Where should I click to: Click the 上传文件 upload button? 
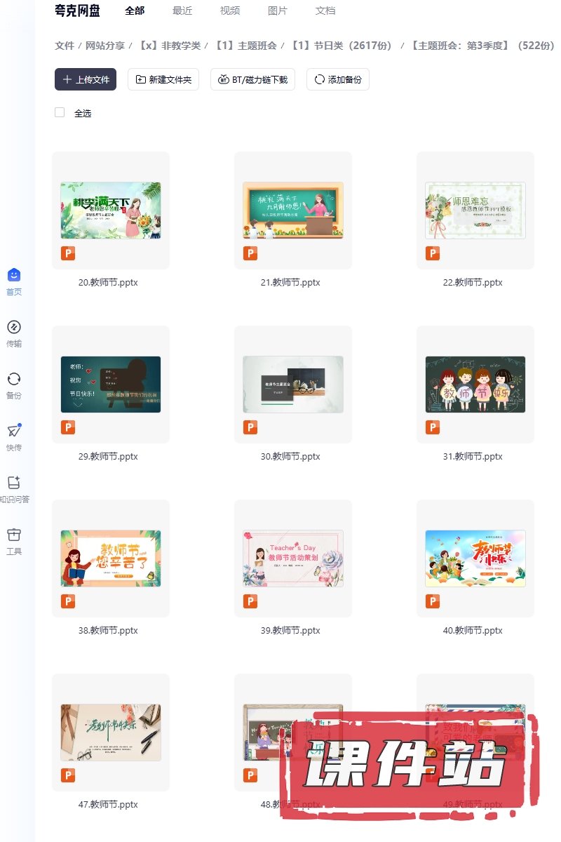pos(86,79)
